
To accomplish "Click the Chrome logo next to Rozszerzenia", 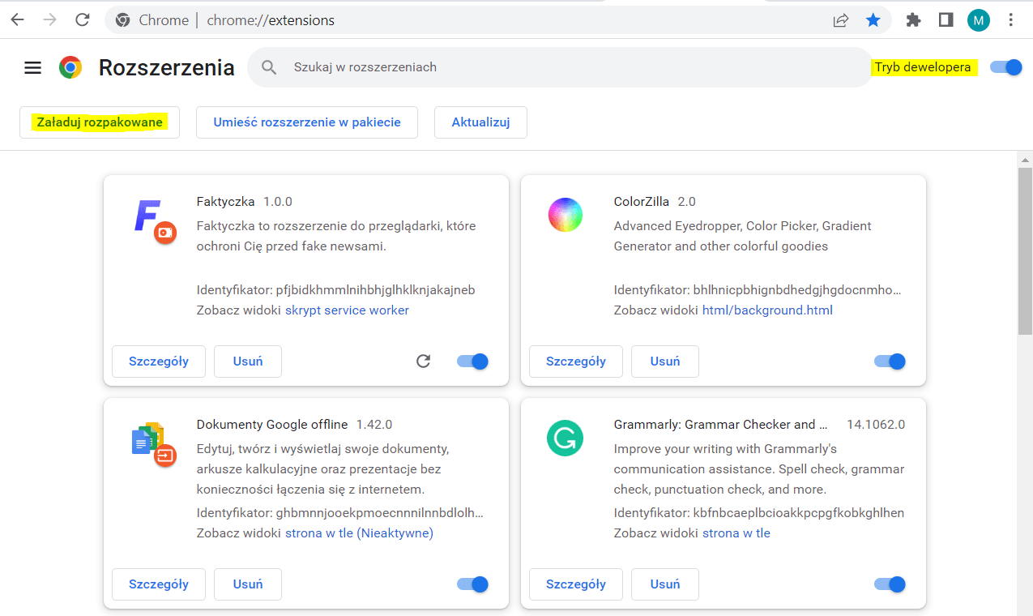I will (70, 67).
